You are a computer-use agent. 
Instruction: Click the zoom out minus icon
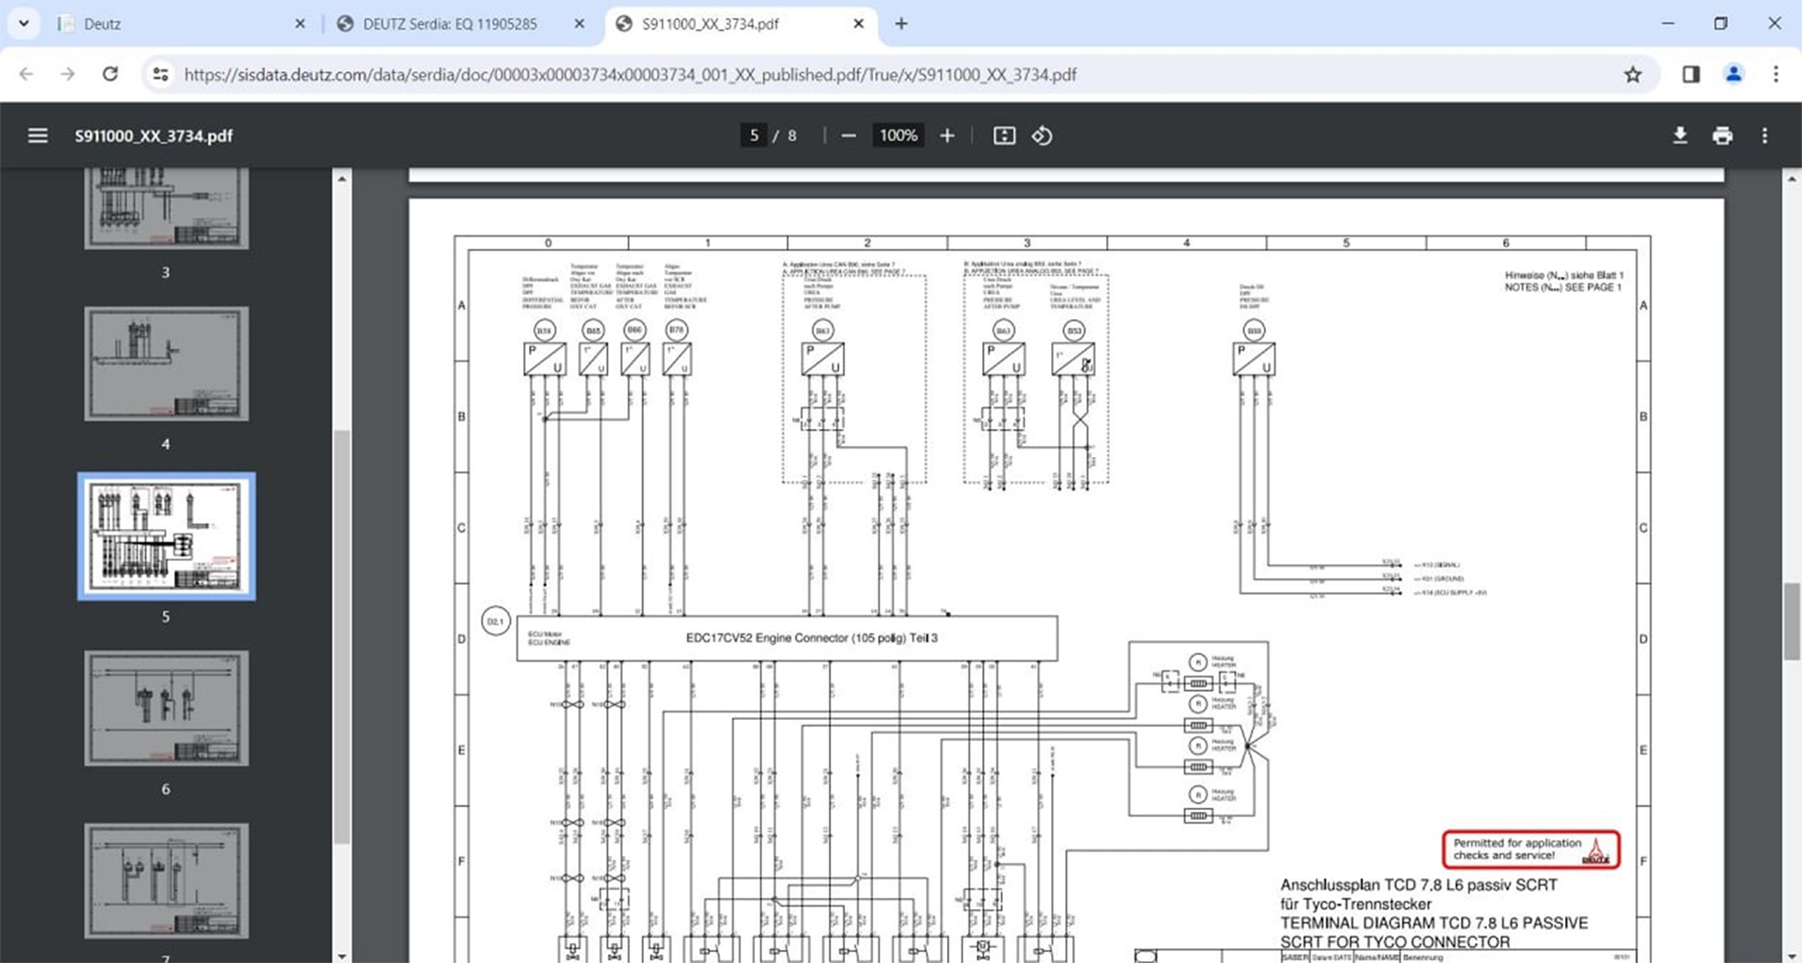(848, 135)
